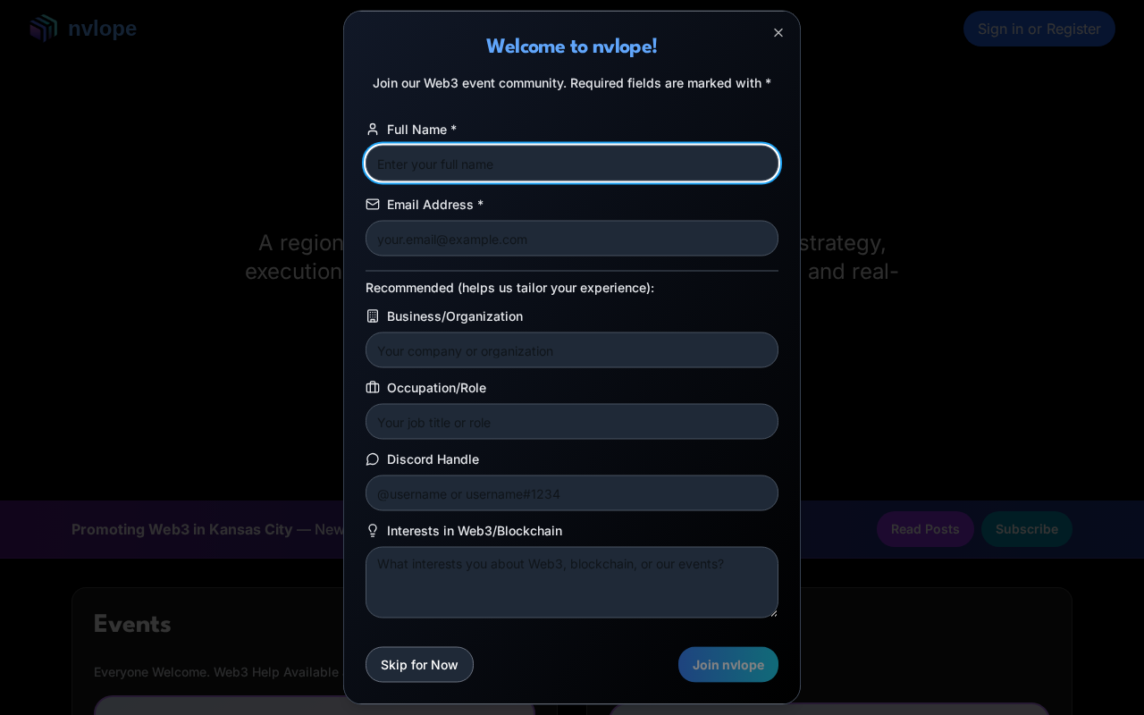The width and height of the screenshot is (1144, 715).
Task: Focus the Discord Handle field
Action: 572,493
